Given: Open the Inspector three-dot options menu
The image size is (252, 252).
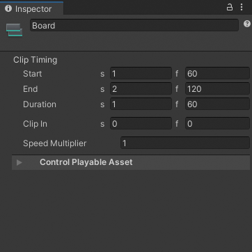Looking at the screenshot, I should (x=242, y=8).
